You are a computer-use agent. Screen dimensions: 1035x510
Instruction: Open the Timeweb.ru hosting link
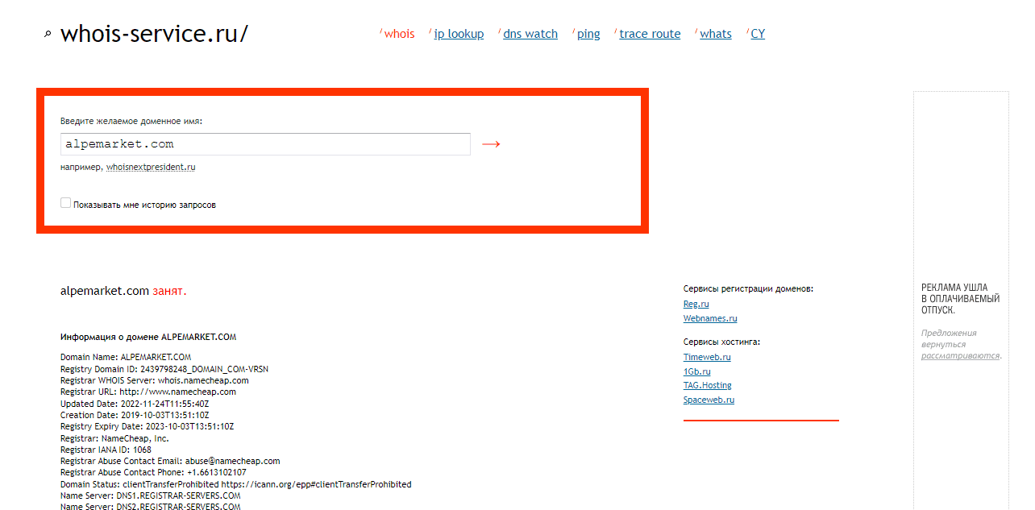click(707, 357)
